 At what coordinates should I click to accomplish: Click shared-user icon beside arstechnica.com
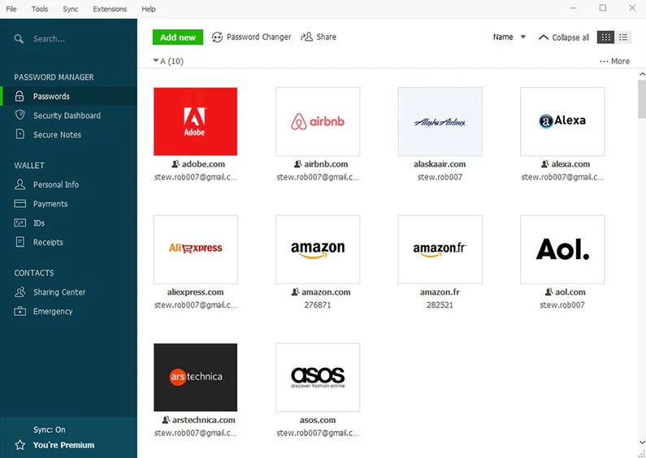(x=166, y=420)
